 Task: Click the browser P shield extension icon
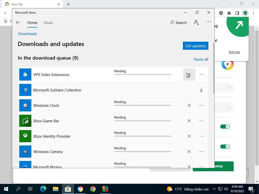pos(221,13)
